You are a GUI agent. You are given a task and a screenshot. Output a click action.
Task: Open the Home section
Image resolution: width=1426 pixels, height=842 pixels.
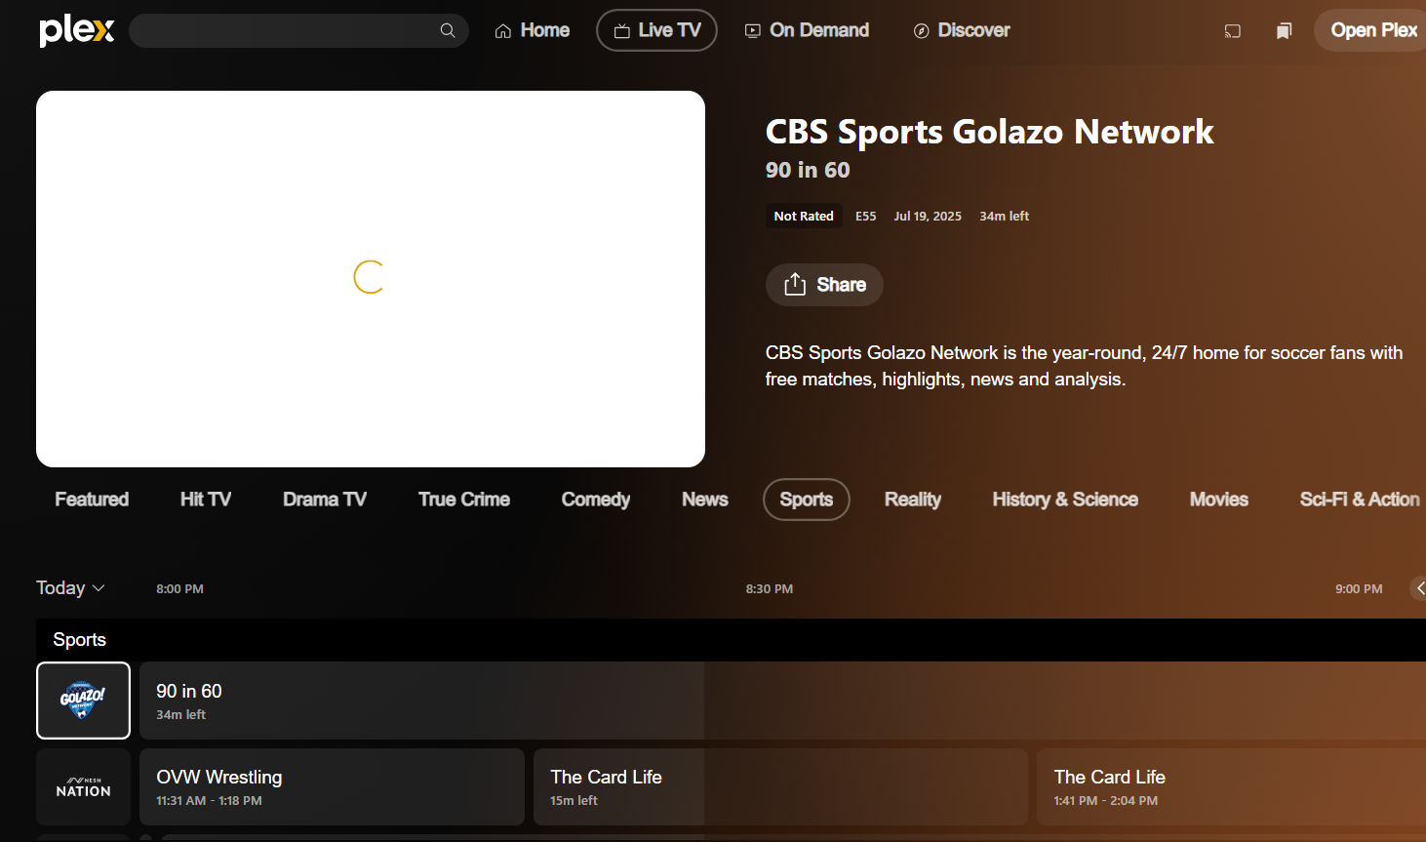tap(532, 30)
